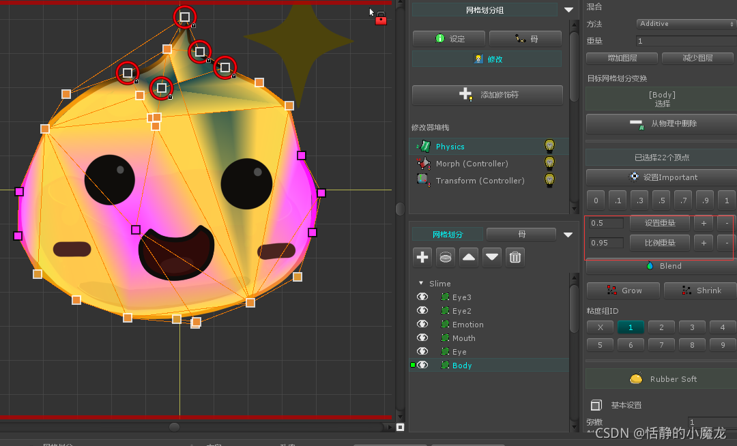
Task: Click the add mesh plus icon
Action: pos(422,257)
